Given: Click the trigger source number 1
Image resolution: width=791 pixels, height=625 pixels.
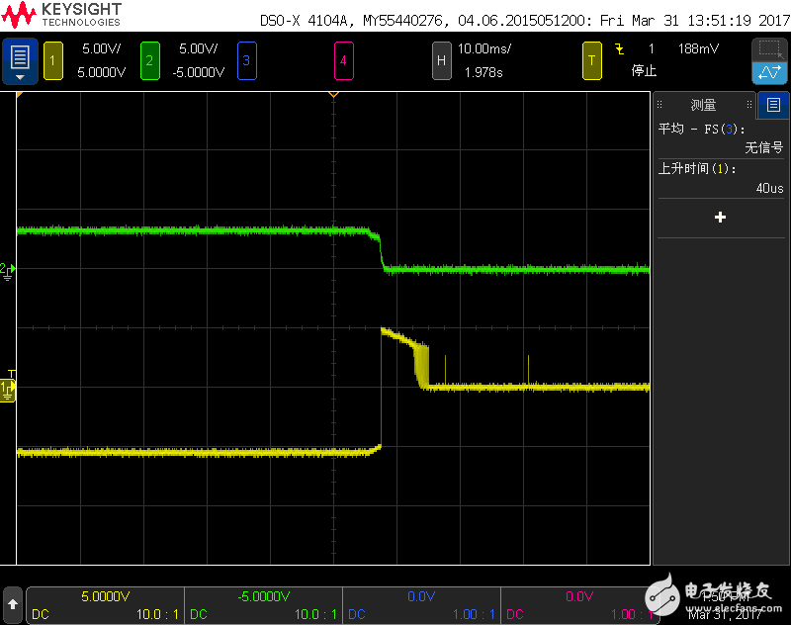Looking at the screenshot, I should click(x=652, y=48).
